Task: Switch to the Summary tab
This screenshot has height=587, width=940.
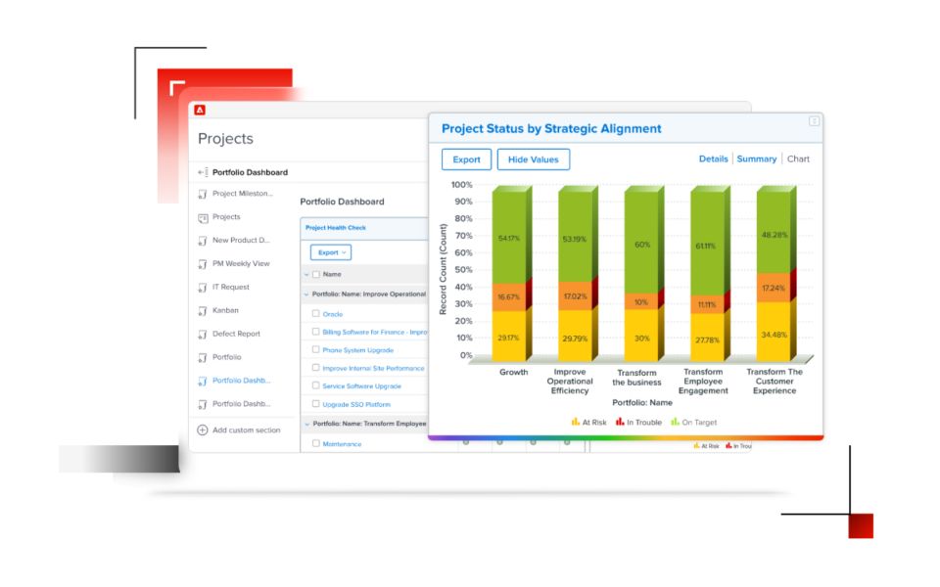Action: tap(756, 158)
